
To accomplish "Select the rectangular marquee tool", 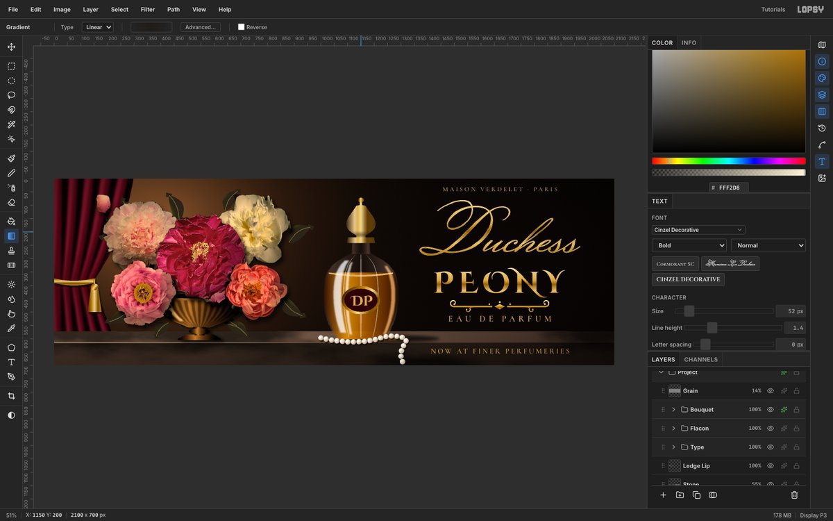I will pos(11,67).
